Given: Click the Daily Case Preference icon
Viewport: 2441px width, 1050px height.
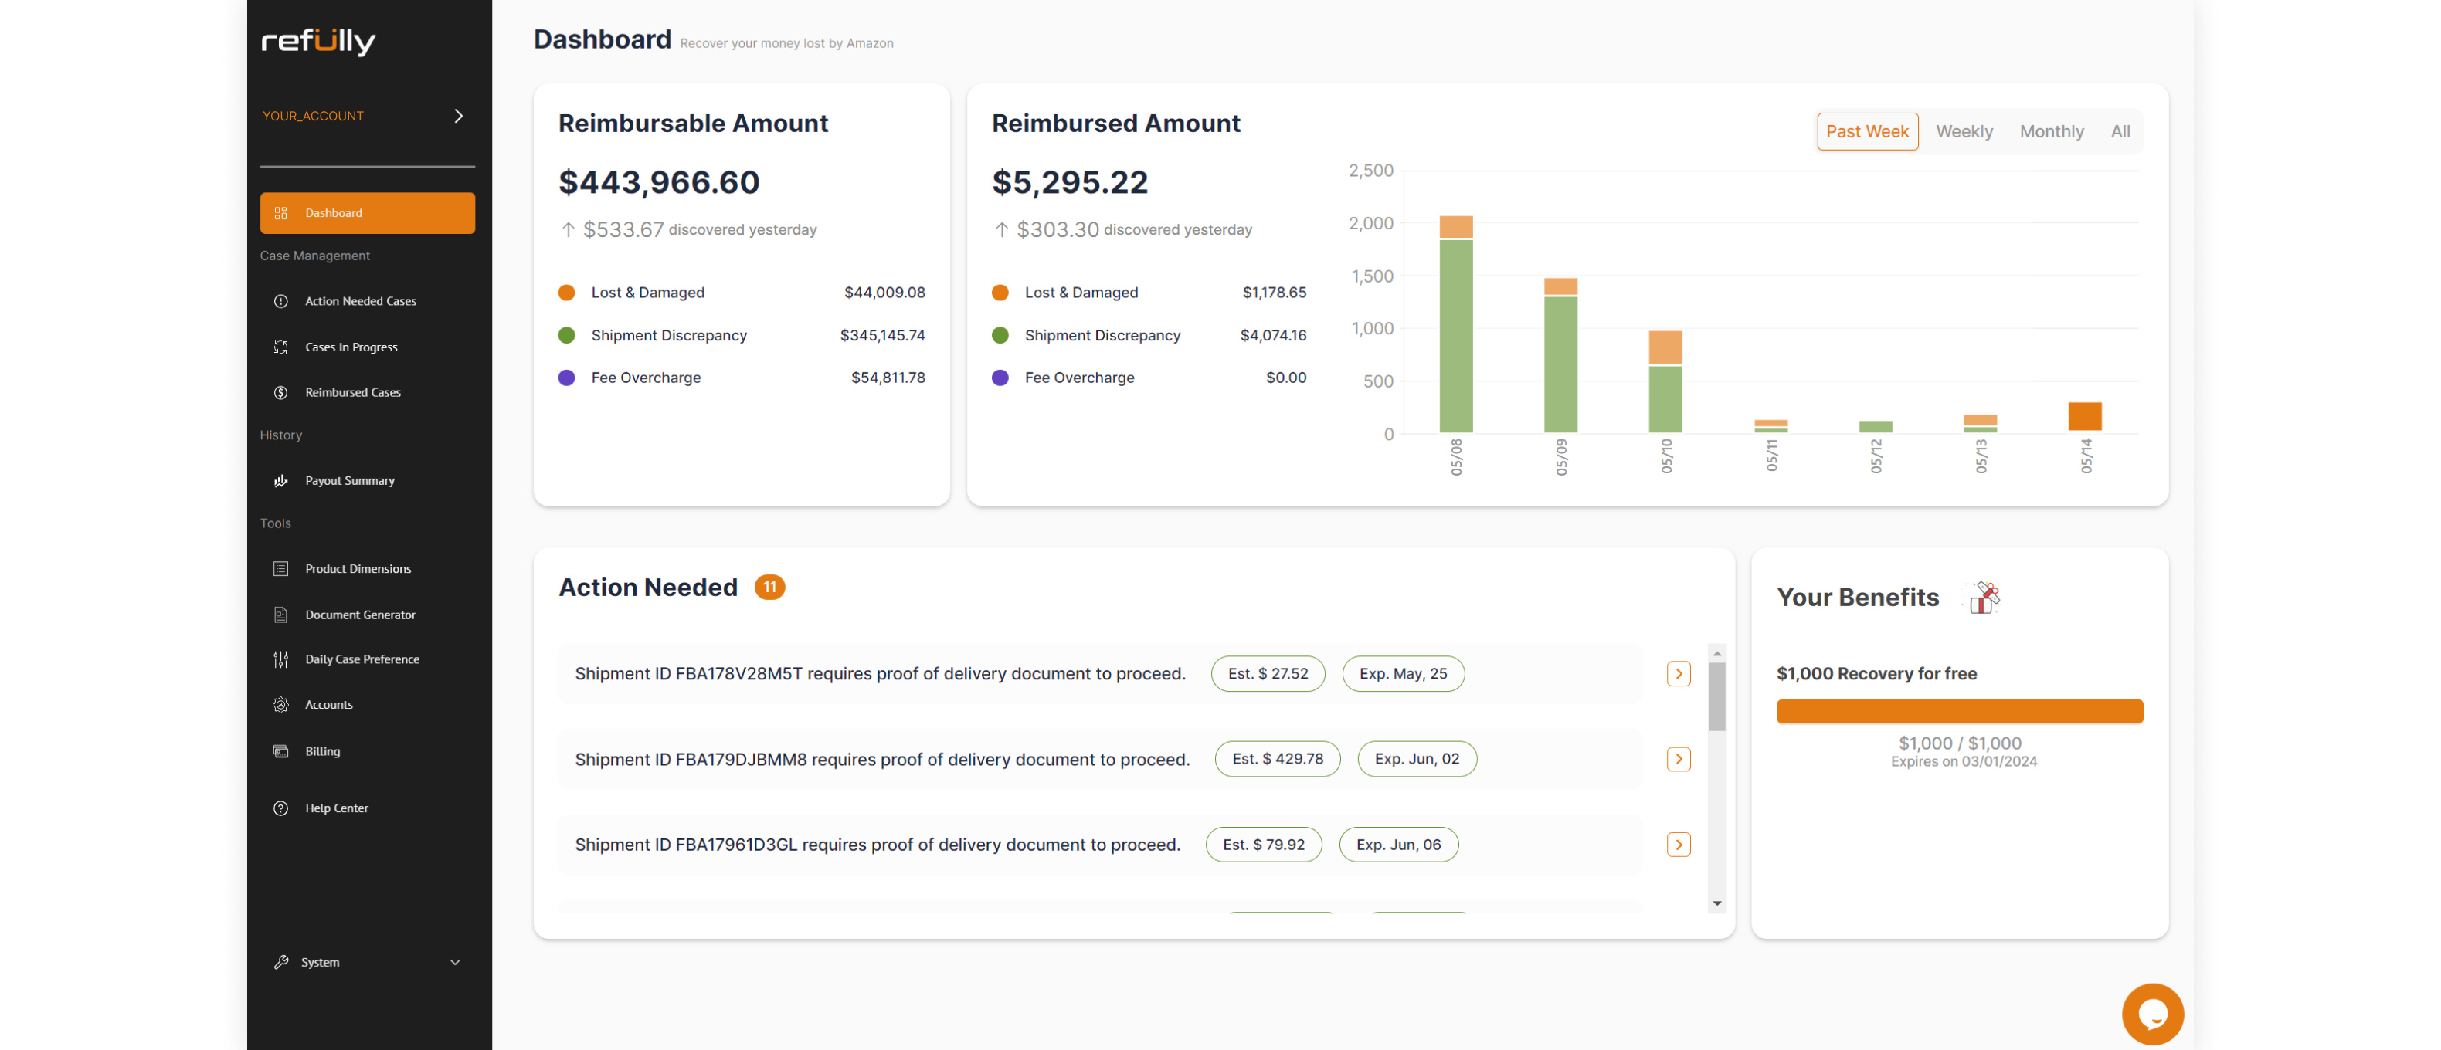Looking at the screenshot, I should click(x=280, y=658).
